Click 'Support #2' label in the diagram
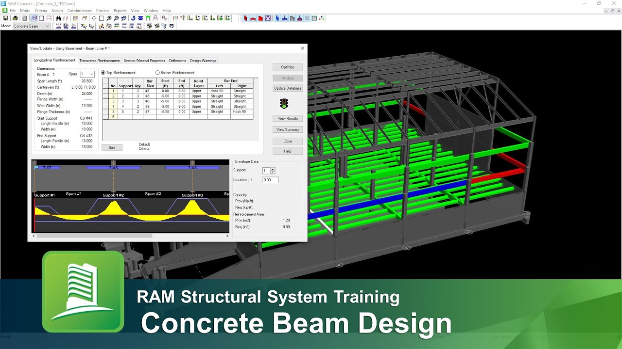Screen dimensions: 622x349 113,195
